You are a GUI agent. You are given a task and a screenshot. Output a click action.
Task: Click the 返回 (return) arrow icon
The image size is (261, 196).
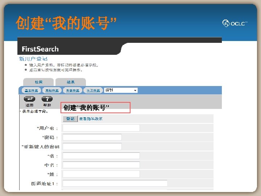29,99
